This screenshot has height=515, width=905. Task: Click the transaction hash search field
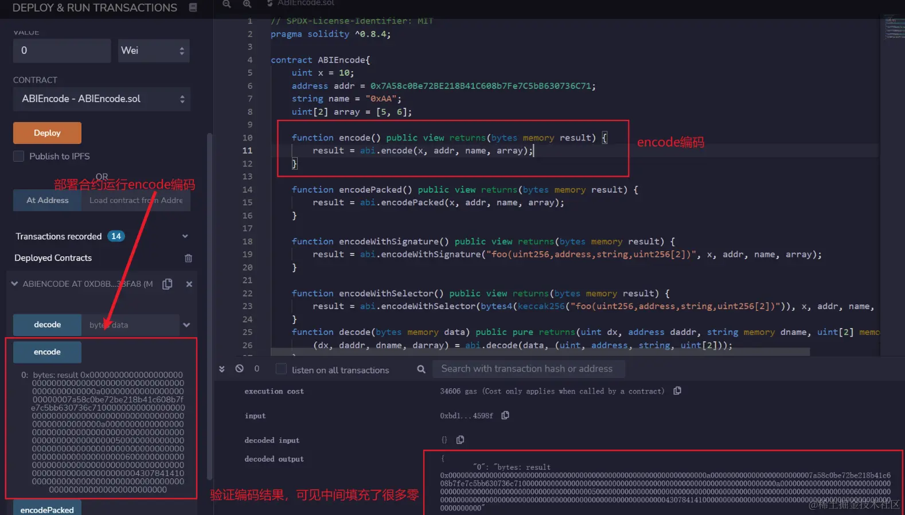tap(528, 369)
